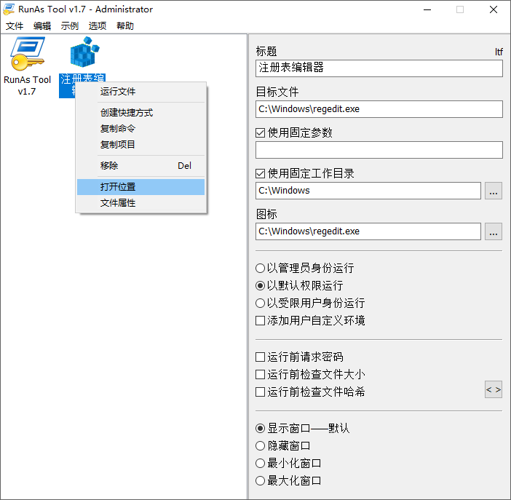Open the 选项 menu

pyautogui.click(x=98, y=25)
